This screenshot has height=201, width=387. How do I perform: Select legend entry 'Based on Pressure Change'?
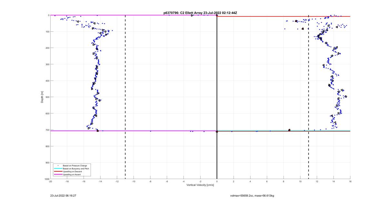point(75,166)
